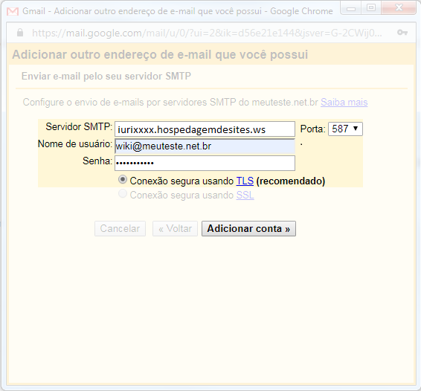Click the padlock icon in address bar

pyautogui.click(x=20, y=33)
